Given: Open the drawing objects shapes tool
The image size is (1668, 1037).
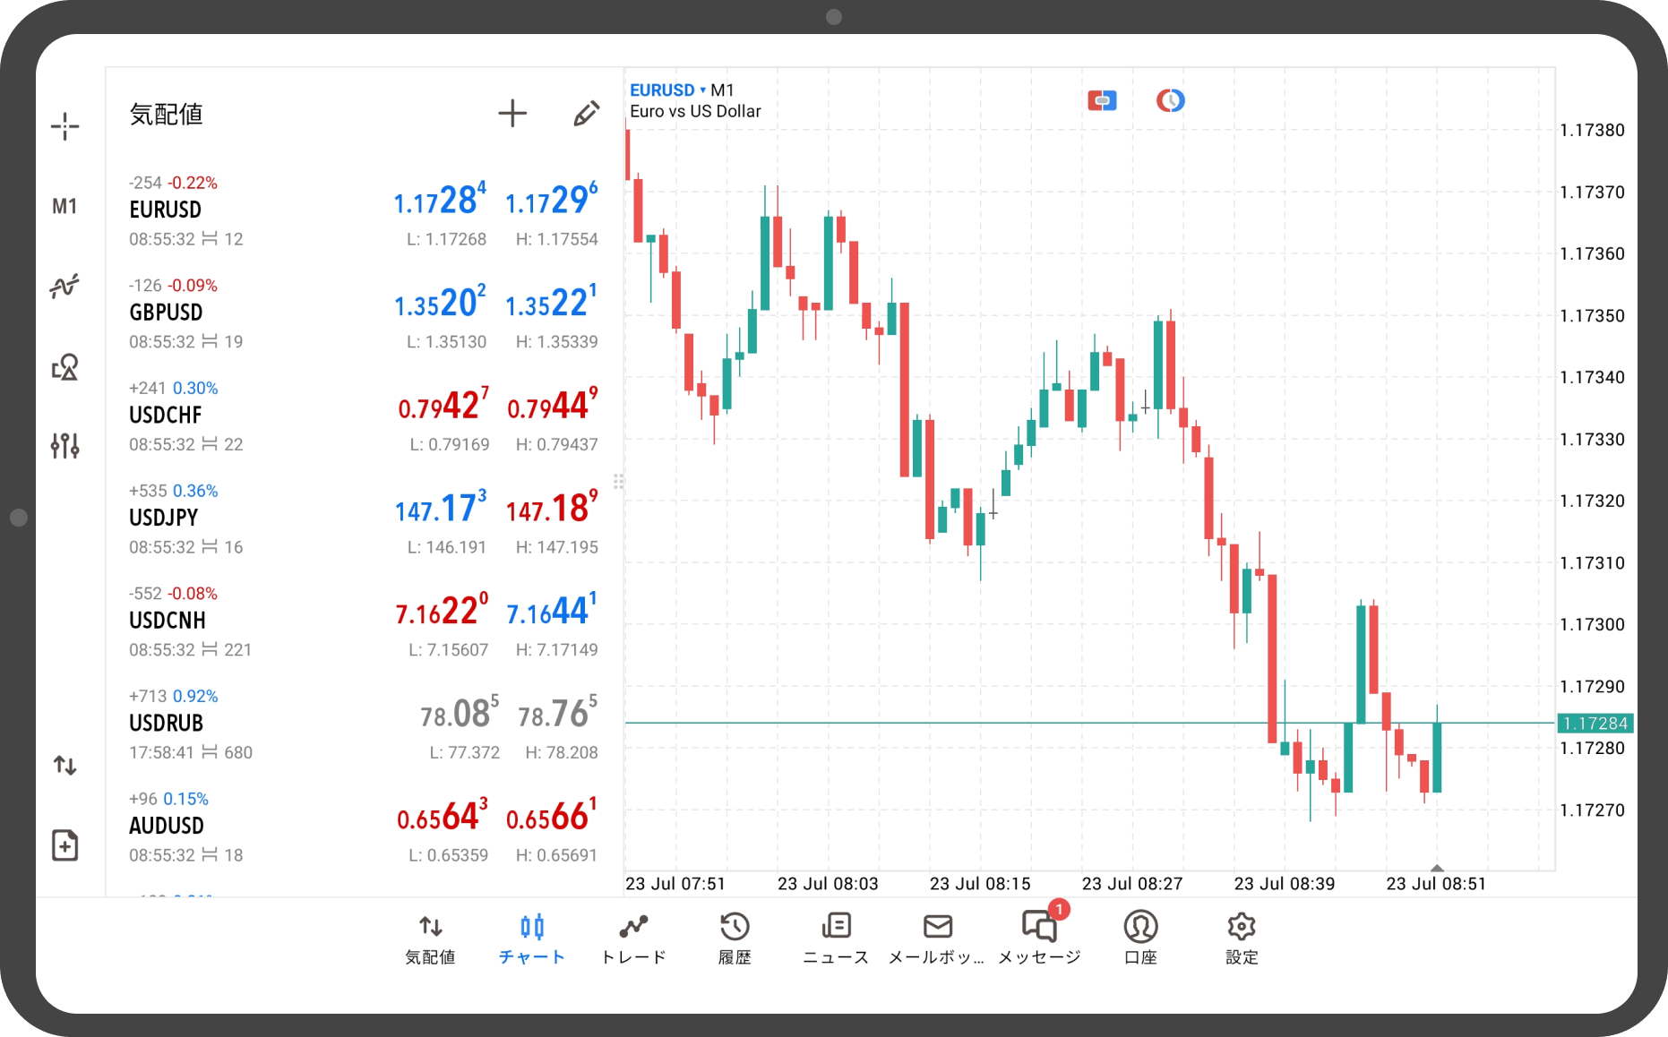Looking at the screenshot, I should pos(64,367).
